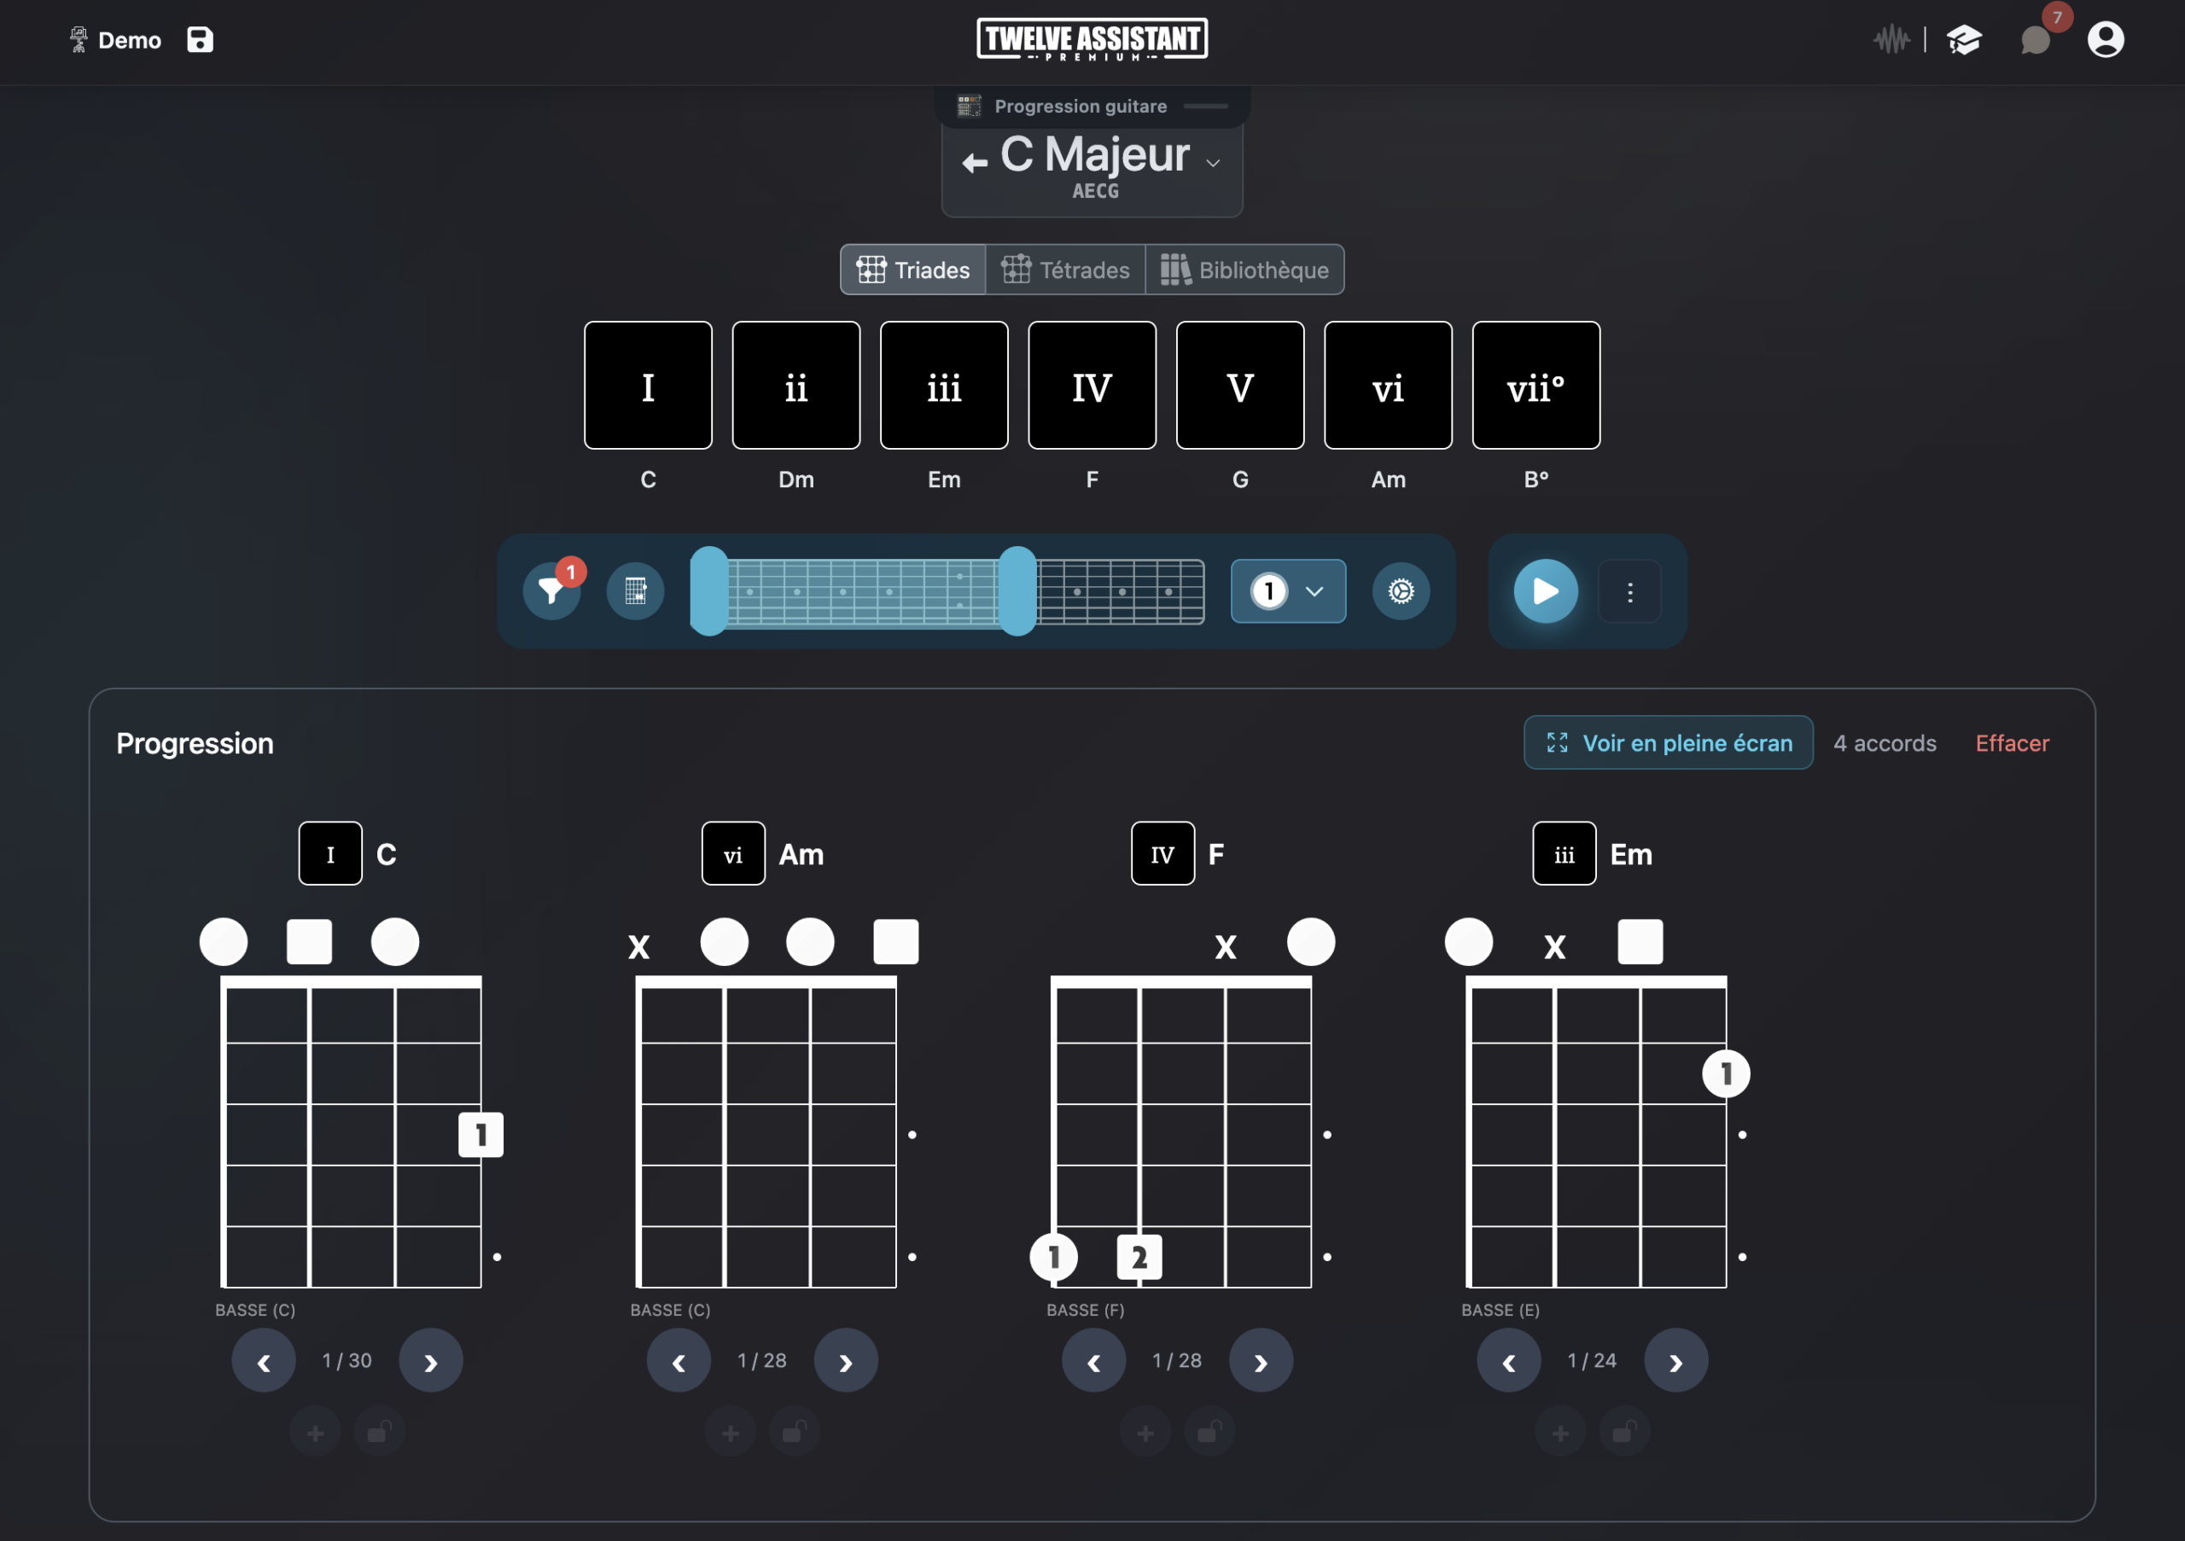Click the chord diagram grid icon
2185x1541 pixels.
point(636,590)
